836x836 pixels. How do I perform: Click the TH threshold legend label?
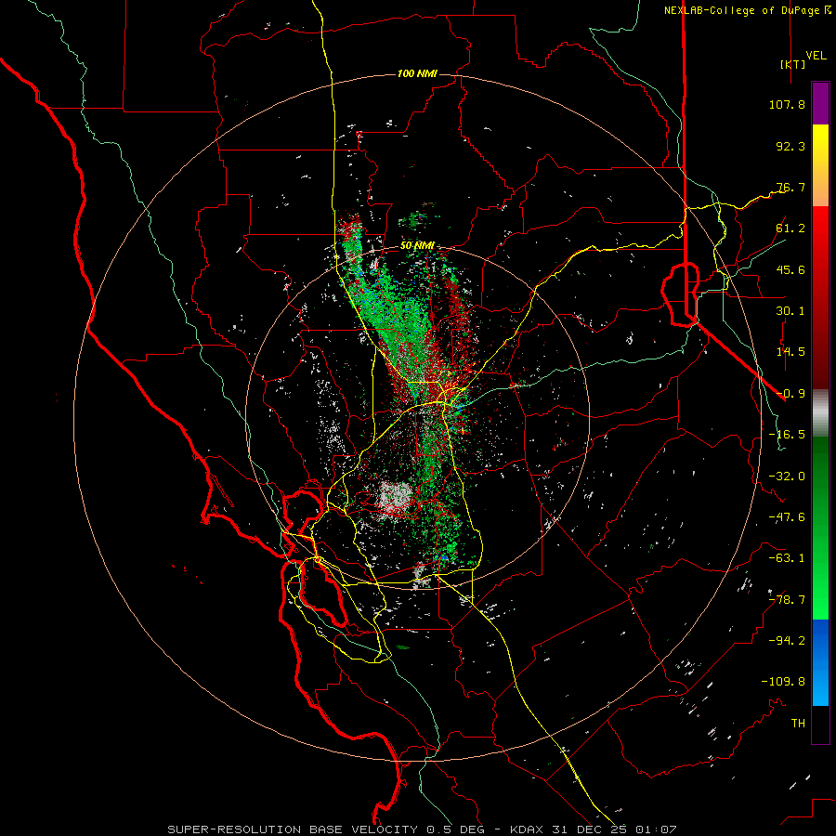(x=798, y=724)
